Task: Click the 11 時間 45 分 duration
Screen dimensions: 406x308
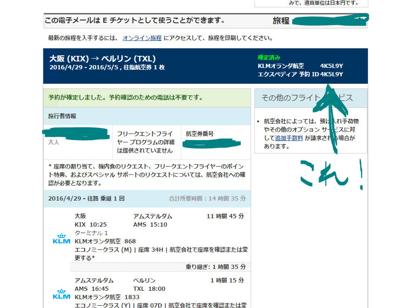Action: pyautogui.click(x=225, y=216)
